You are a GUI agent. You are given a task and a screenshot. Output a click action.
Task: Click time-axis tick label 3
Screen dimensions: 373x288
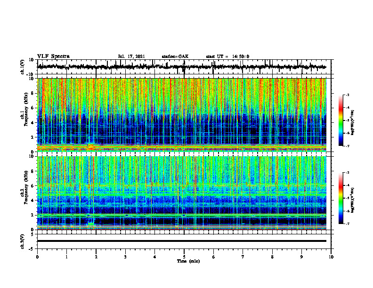tap(125, 257)
